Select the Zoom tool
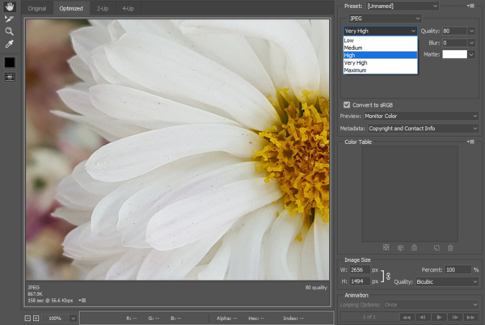This screenshot has height=325, width=485. tap(9, 32)
